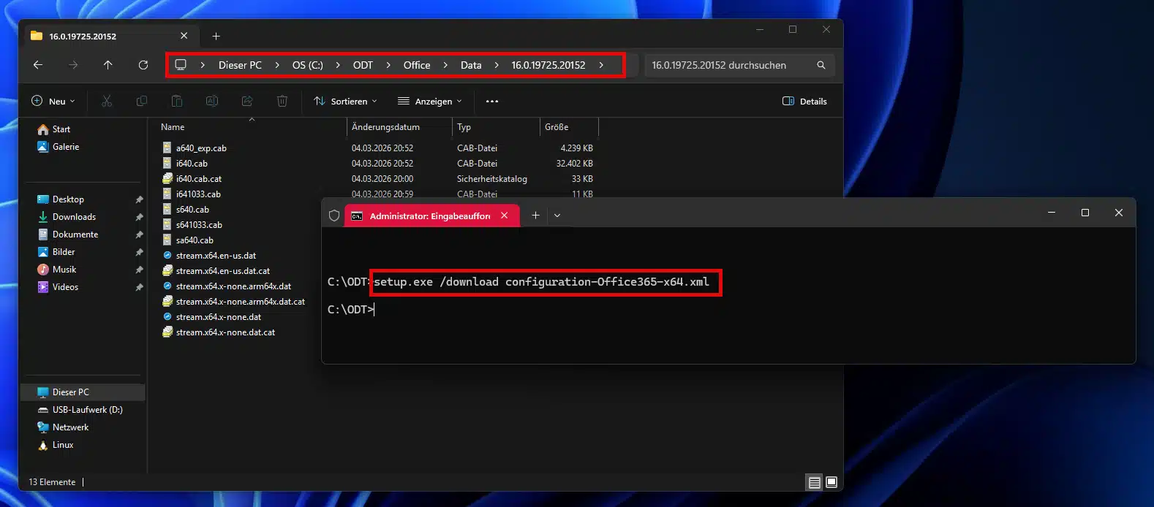The image size is (1154, 507).
Task: Click the Cut scissors icon
Action: [x=107, y=102]
